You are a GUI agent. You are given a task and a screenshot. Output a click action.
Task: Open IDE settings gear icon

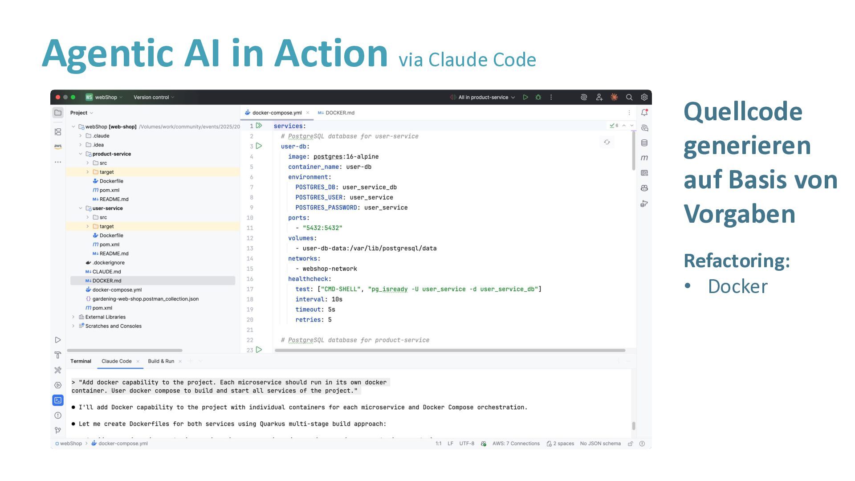[644, 97]
